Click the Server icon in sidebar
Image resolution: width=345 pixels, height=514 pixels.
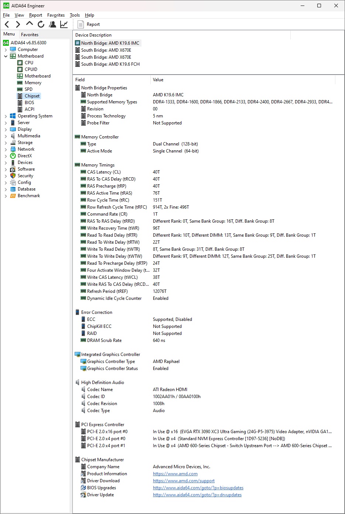[x=13, y=123]
